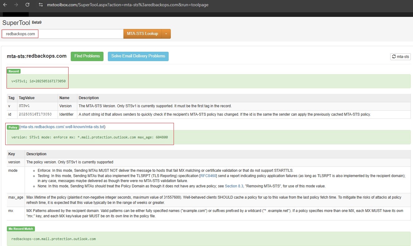Click the TagValue column header
The image size is (413, 246).
click(x=26, y=98)
